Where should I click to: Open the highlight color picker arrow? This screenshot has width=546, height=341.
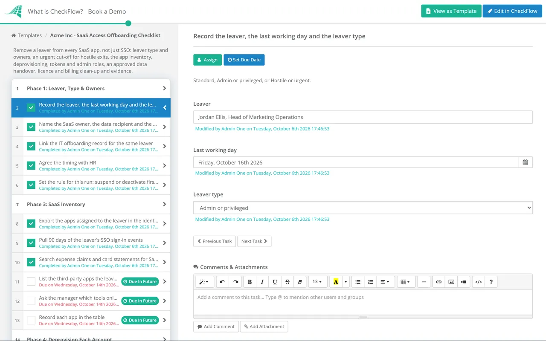tap(346, 282)
